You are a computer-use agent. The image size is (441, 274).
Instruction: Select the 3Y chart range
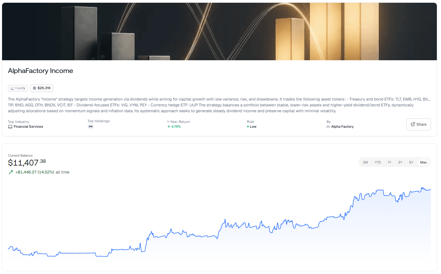(400, 162)
